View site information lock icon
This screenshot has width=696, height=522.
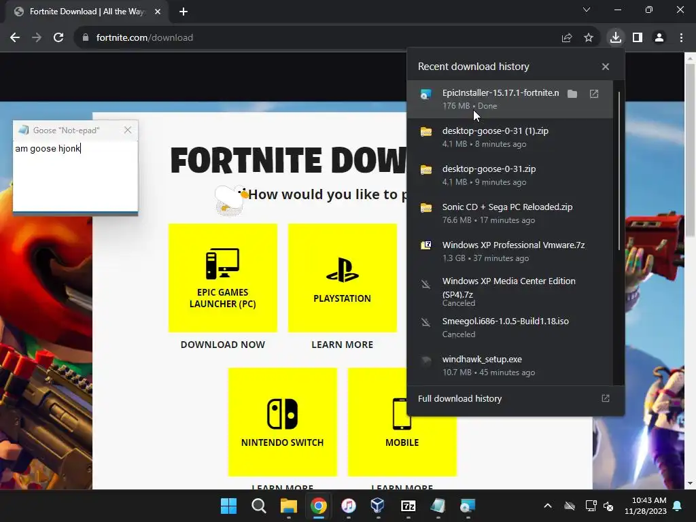coord(86,38)
